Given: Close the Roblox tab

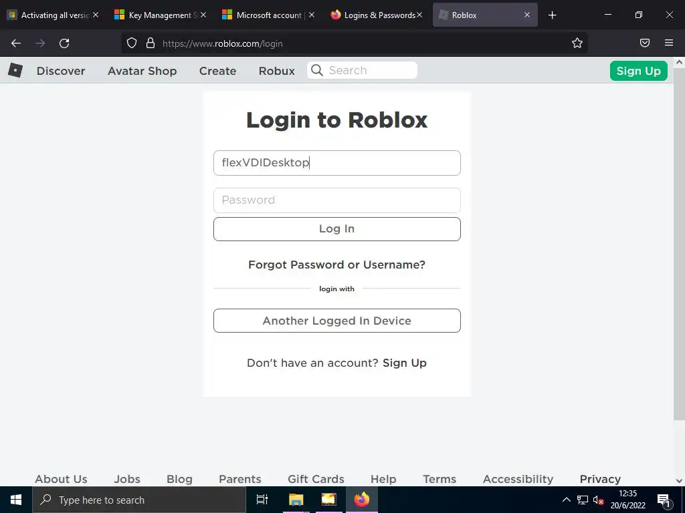Looking at the screenshot, I should coord(527,15).
